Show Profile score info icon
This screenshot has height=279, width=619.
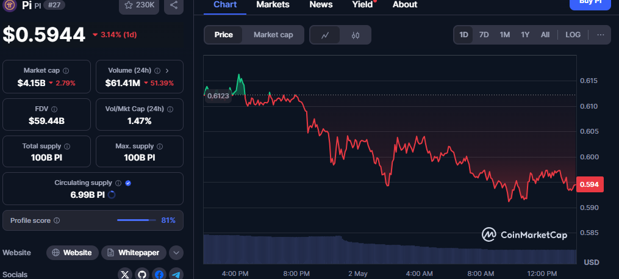57,220
